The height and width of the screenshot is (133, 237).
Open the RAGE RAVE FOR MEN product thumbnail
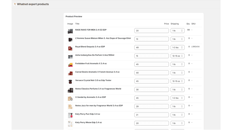(x=70, y=31)
